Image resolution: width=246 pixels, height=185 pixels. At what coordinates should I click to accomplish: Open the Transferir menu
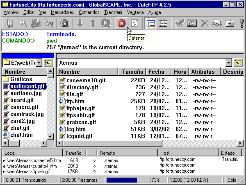tap(113, 12)
